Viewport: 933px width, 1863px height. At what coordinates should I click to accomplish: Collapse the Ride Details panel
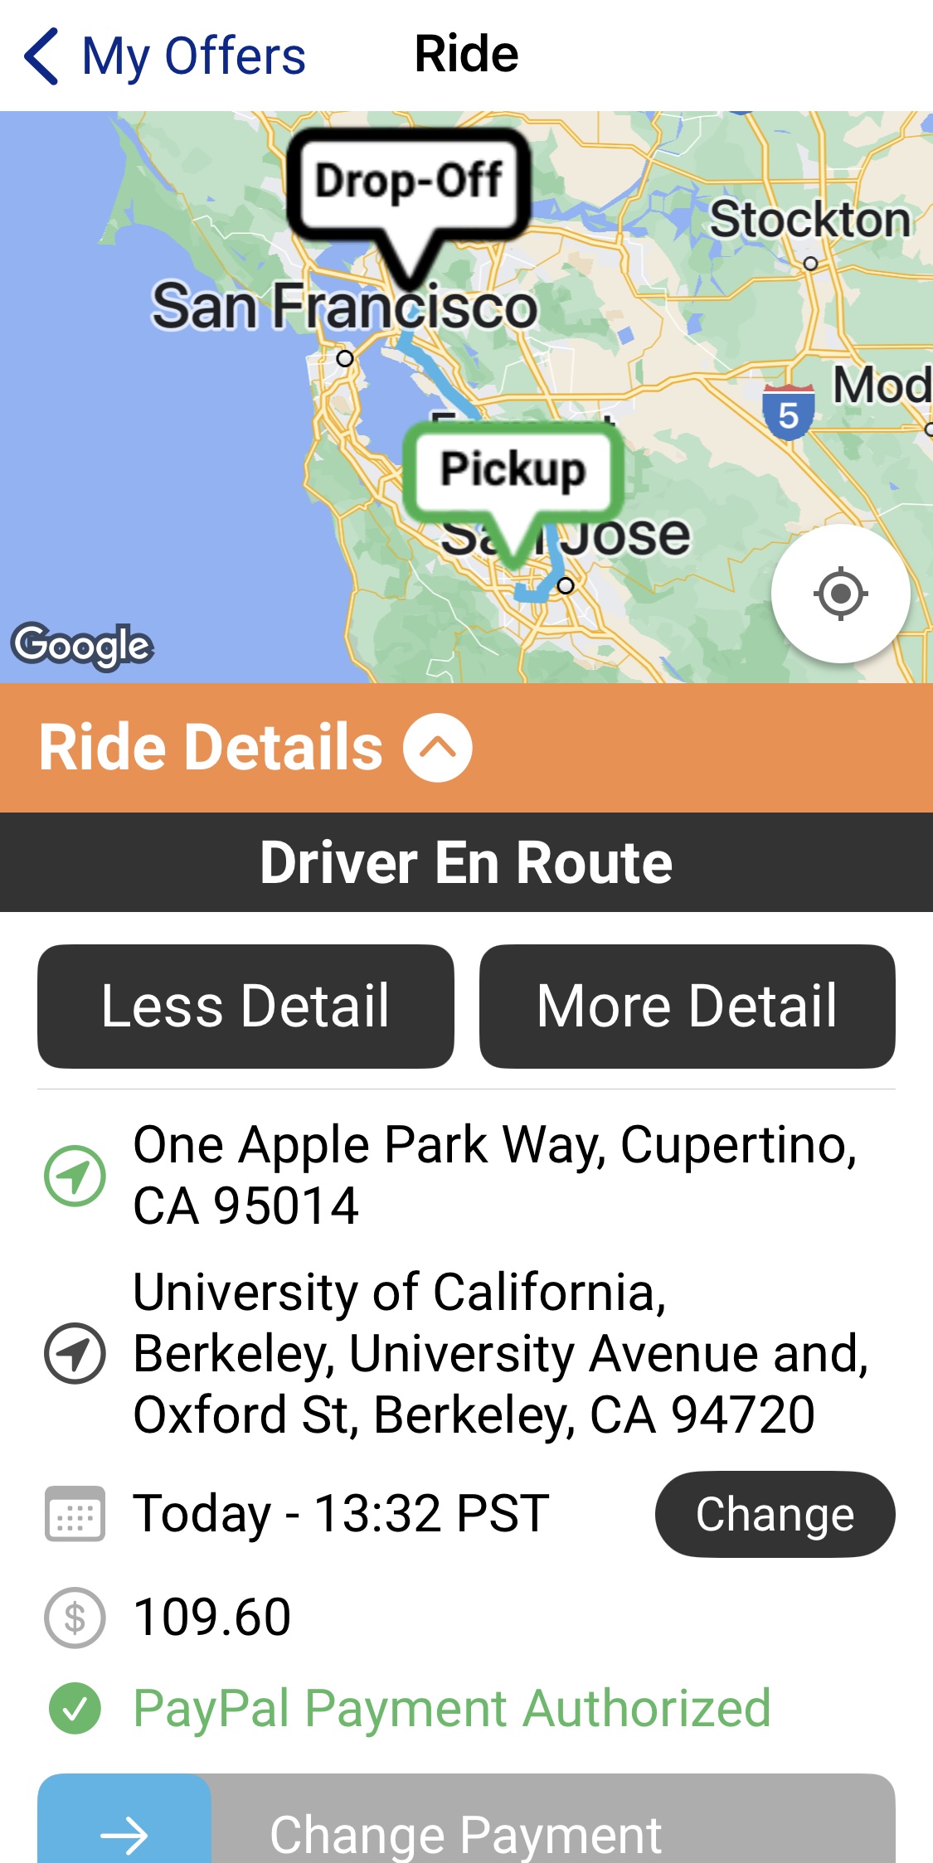438,747
